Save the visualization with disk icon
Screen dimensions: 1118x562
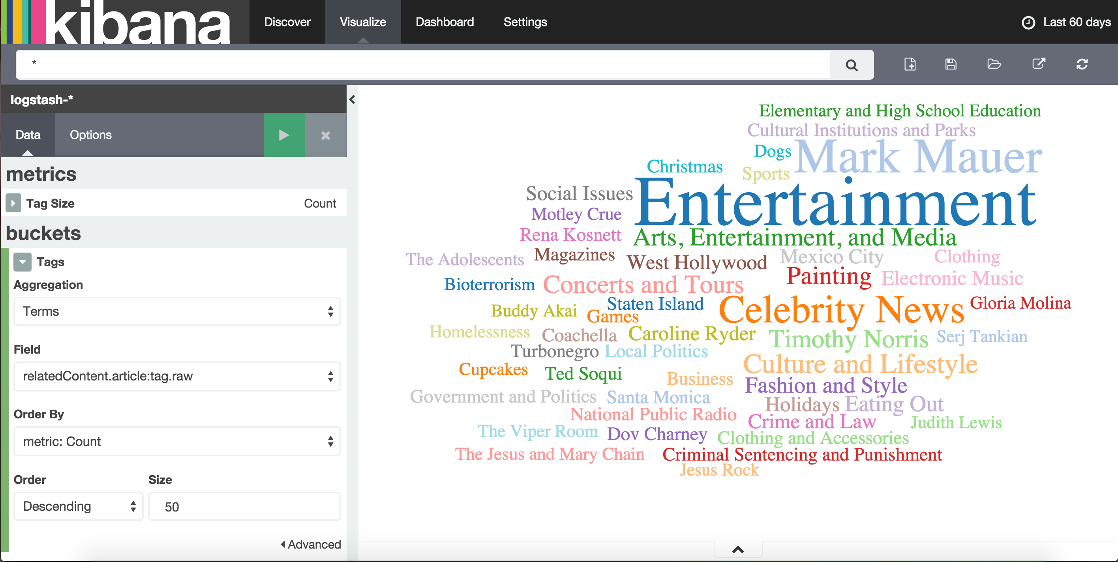[x=951, y=64]
